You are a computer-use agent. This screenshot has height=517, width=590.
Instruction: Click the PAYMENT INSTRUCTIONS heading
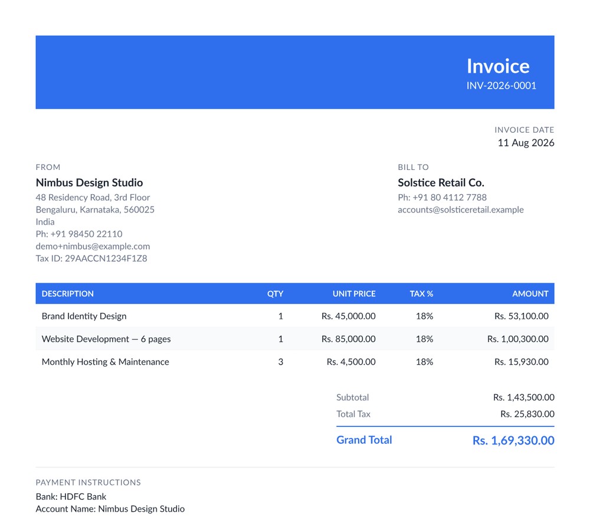pyautogui.click(x=88, y=482)
